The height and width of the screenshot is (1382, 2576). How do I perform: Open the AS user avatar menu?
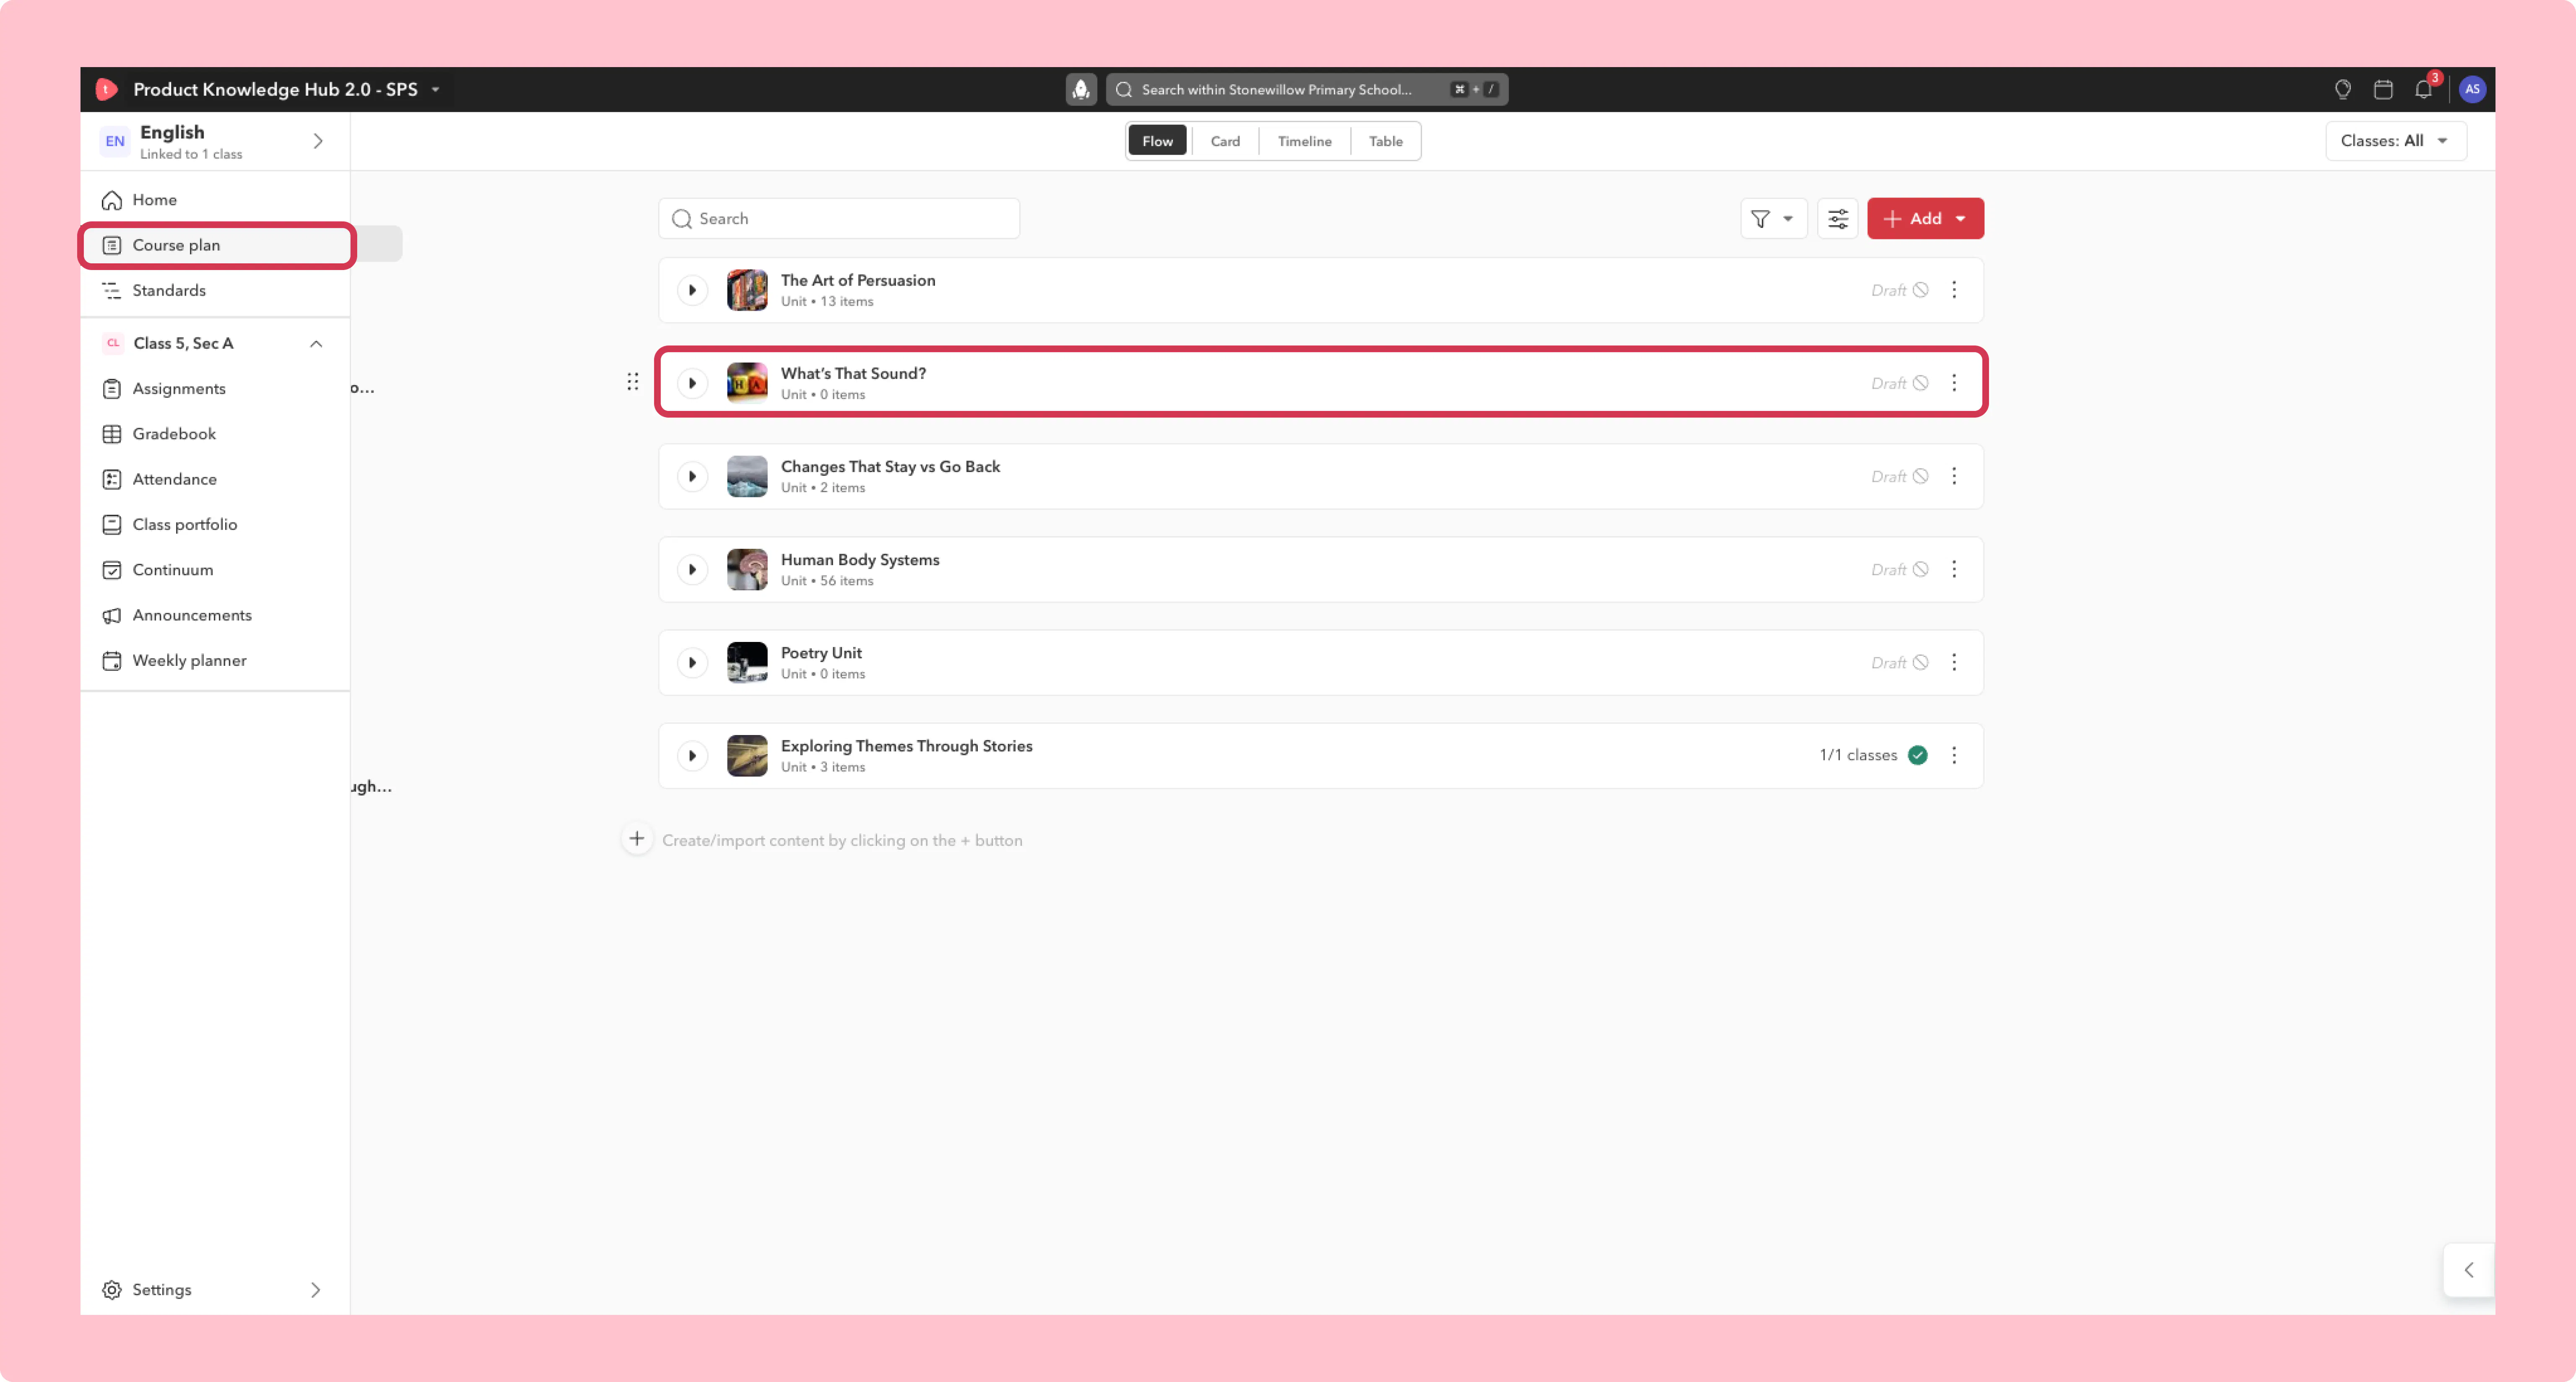(x=2472, y=89)
